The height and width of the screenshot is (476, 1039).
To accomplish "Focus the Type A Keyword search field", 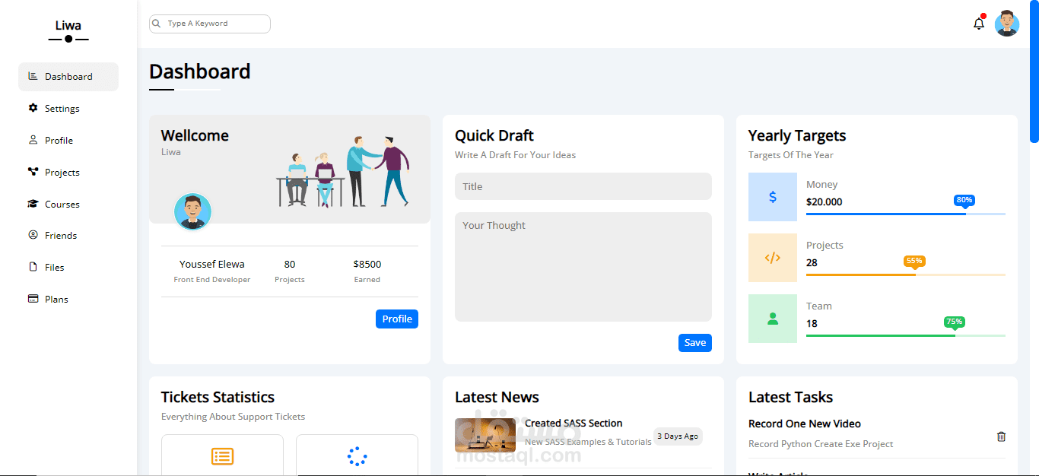I will point(210,24).
